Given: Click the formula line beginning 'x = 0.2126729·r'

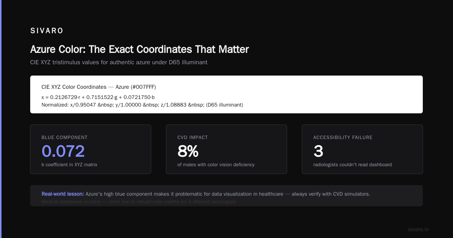Looking at the screenshot, I should point(98,97).
